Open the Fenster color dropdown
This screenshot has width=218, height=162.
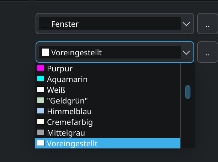click(x=110, y=24)
